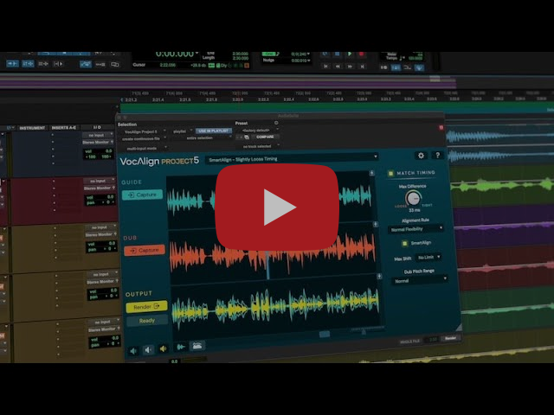Click the Pro Tools Play transport button

pyautogui.click(x=349, y=54)
